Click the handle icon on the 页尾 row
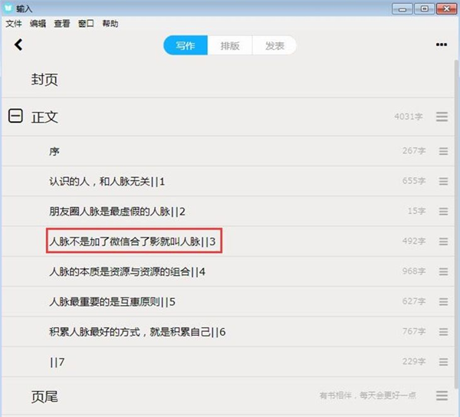Screen dimensions: 460x417 click(442, 396)
